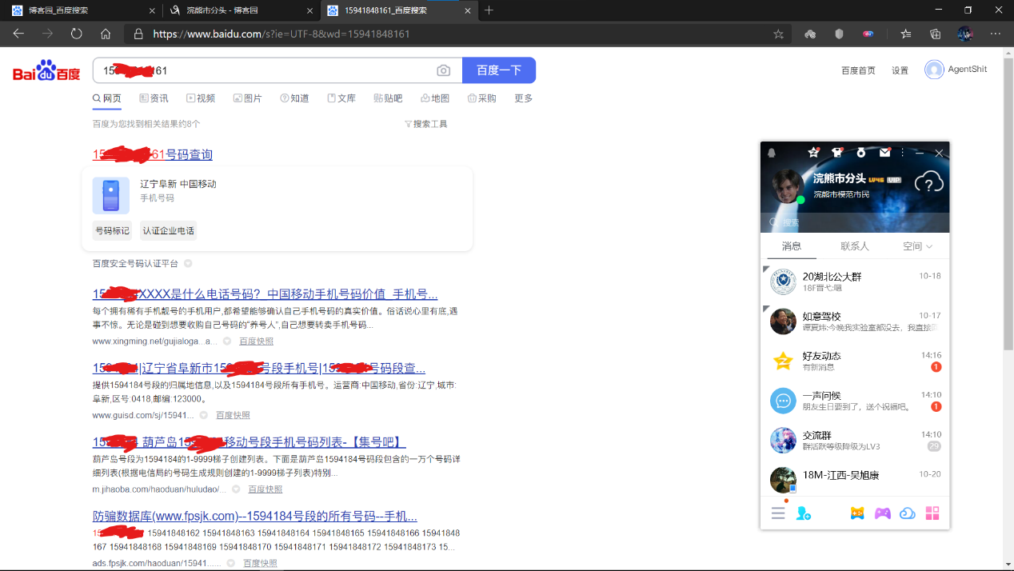Expand arrow beside guisd.com result URL
1014x571 pixels.
click(x=204, y=415)
